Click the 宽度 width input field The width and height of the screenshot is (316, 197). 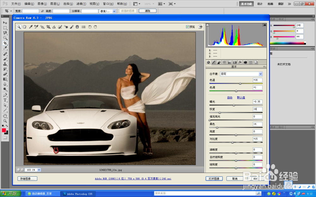point(31,11)
